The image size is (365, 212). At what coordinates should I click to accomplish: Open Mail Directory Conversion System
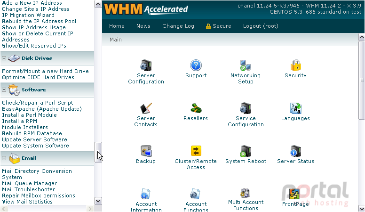(x=37, y=174)
